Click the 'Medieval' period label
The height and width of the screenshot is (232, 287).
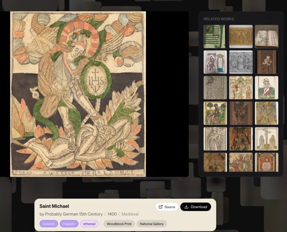point(130,214)
